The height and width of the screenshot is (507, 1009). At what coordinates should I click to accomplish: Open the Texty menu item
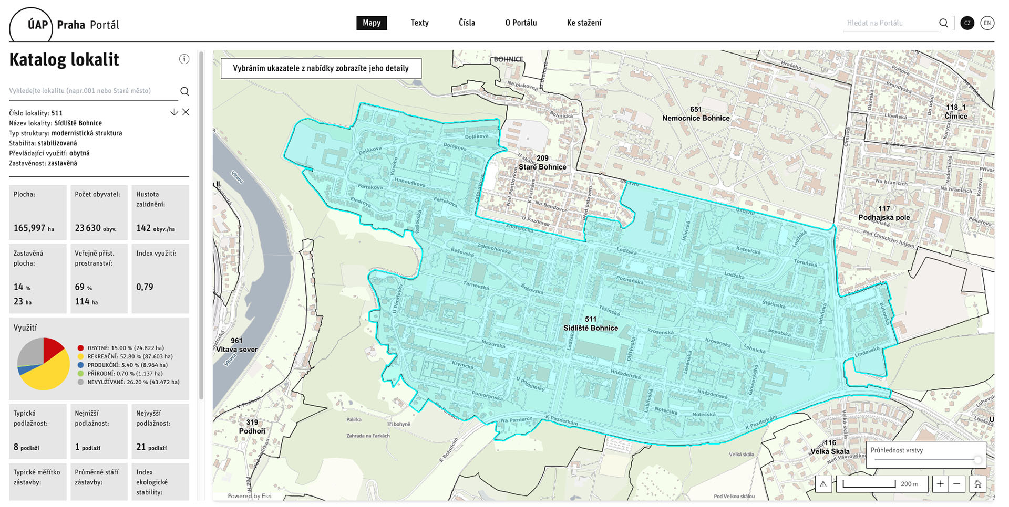tap(419, 23)
